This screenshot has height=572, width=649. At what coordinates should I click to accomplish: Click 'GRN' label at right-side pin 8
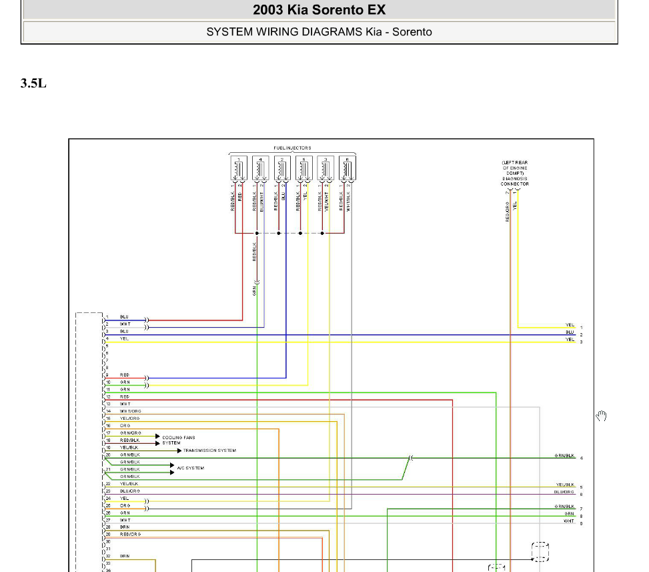(x=570, y=514)
